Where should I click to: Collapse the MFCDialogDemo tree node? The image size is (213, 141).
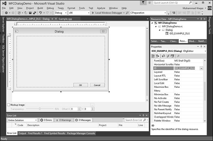coord(152,23)
